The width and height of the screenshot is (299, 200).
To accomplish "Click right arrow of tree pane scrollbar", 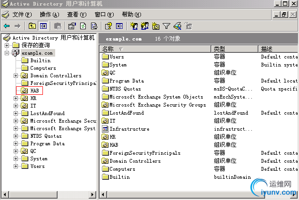I will pyautogui.click(x=93, y=195).
